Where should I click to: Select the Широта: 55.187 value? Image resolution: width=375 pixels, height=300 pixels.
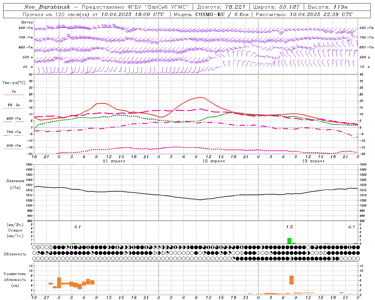pyautogui.click(x=276, y=7)
